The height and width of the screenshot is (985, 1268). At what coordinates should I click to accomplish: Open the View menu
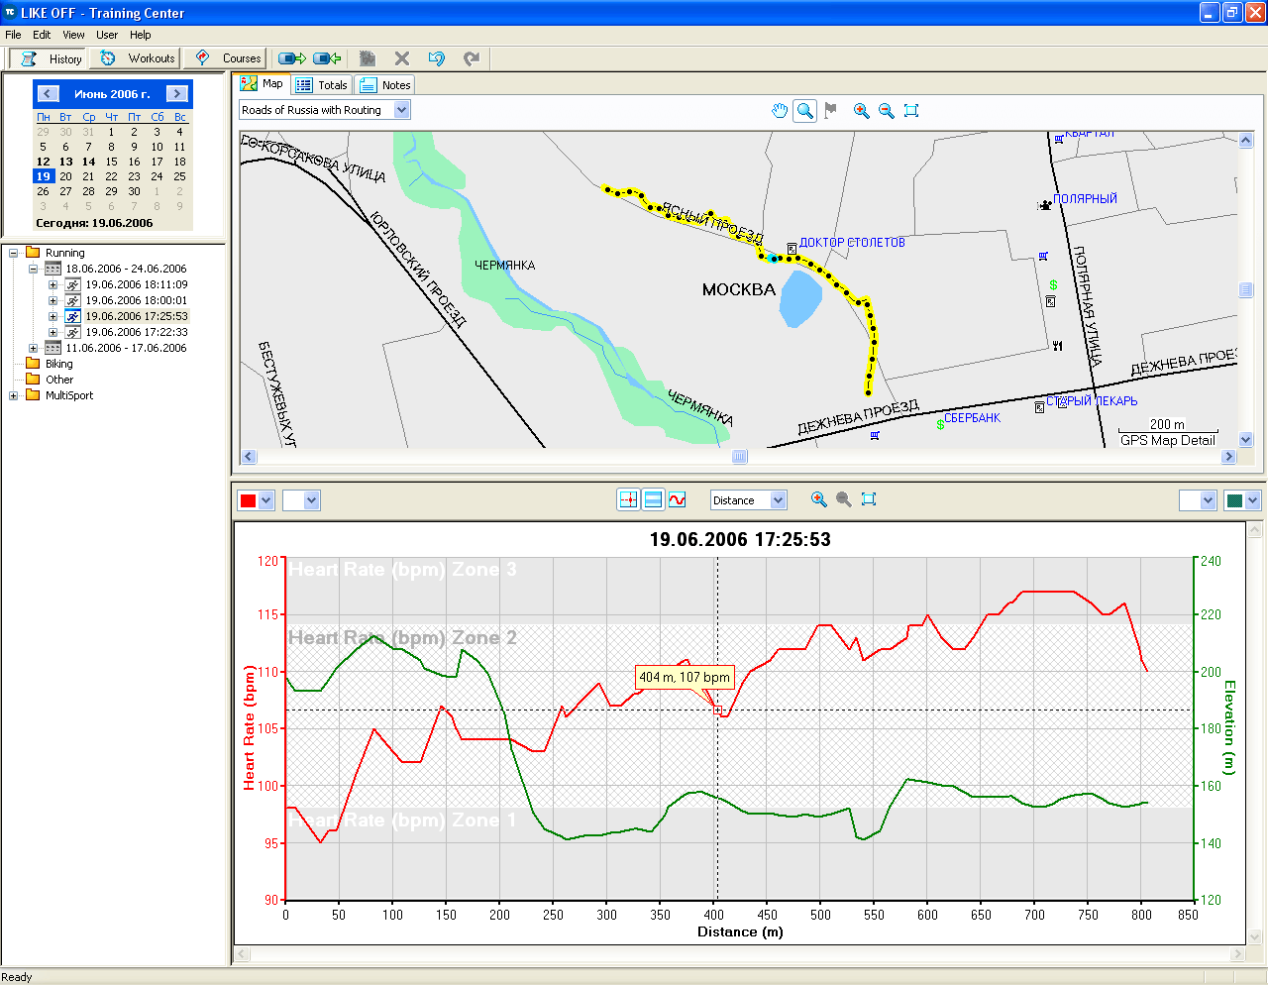tap(73, 35)
